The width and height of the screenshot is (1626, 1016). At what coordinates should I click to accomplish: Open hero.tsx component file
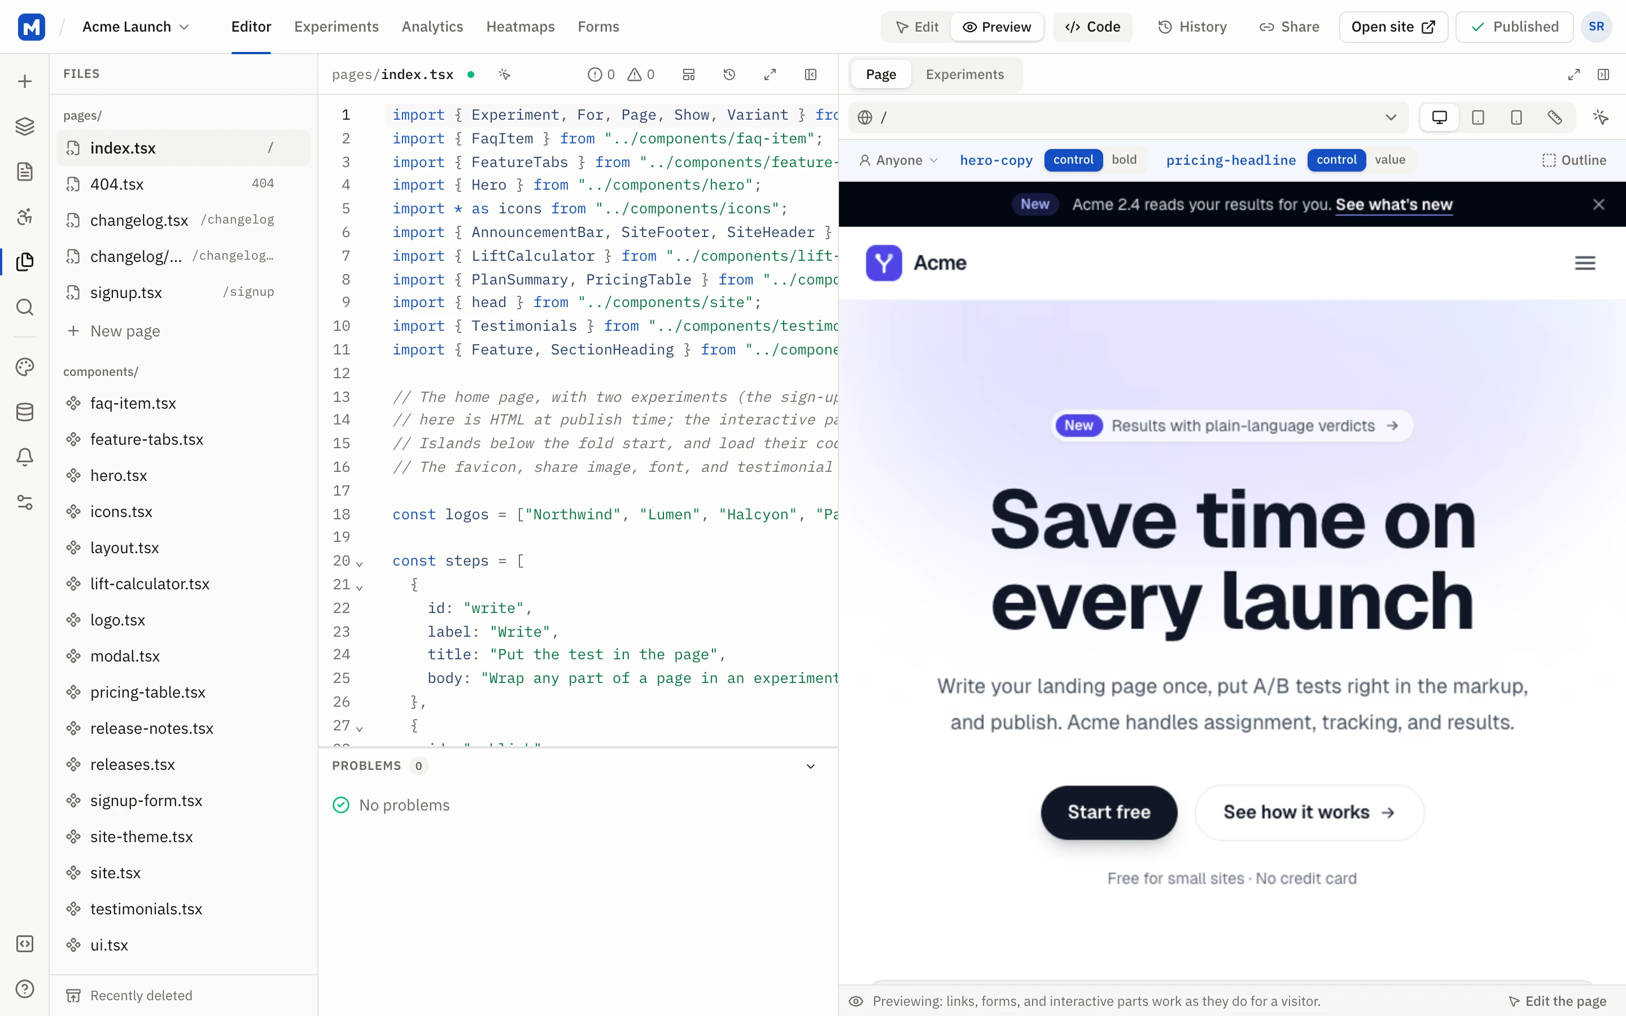tap(183, 475)
